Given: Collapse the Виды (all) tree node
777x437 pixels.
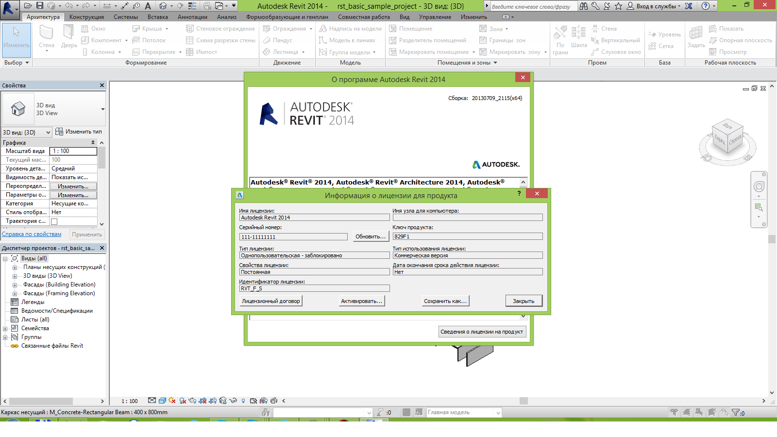Looking at the screenshot, I should (x=5, y=259).
